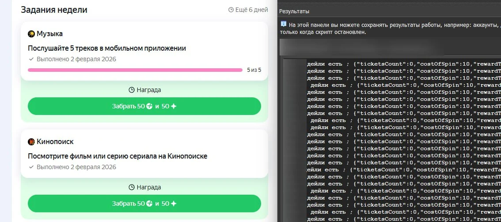
Task: Click the line только когда скрипт остановлен
Action: pos(323,32)
